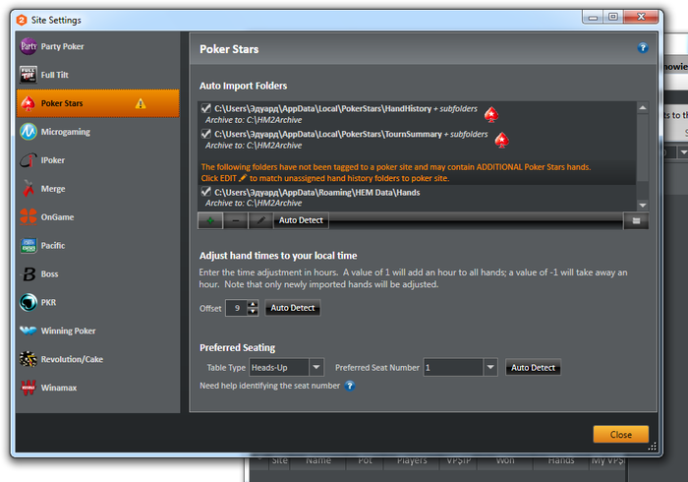Click the resize grip at dialog corner

[652, 447]
